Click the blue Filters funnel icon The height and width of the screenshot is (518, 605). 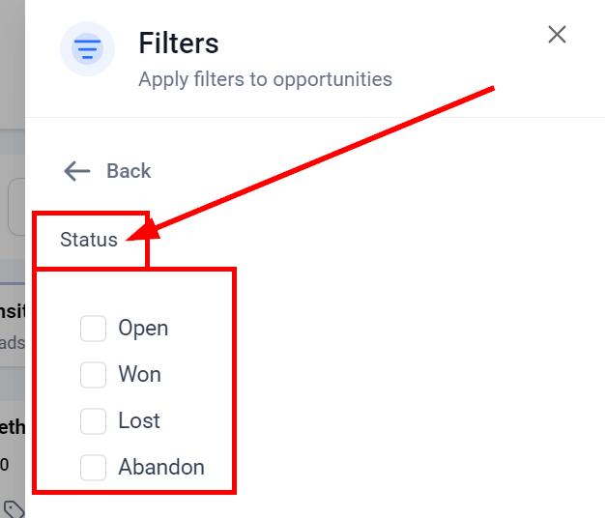pyautogui.click(x=88, y=48)
